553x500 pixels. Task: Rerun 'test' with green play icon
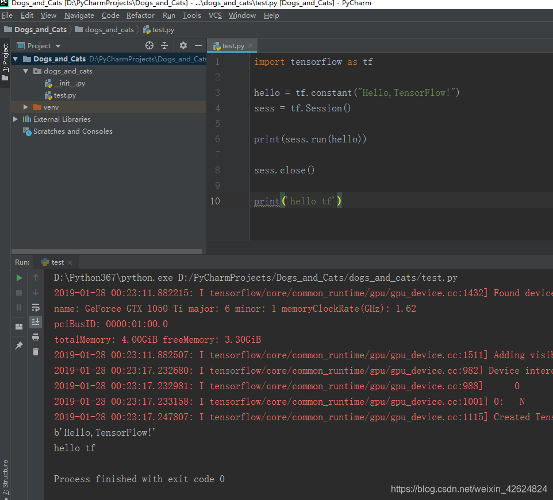point(20,278)
